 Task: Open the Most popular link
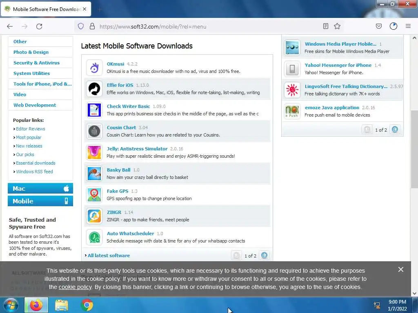[29, 137]
